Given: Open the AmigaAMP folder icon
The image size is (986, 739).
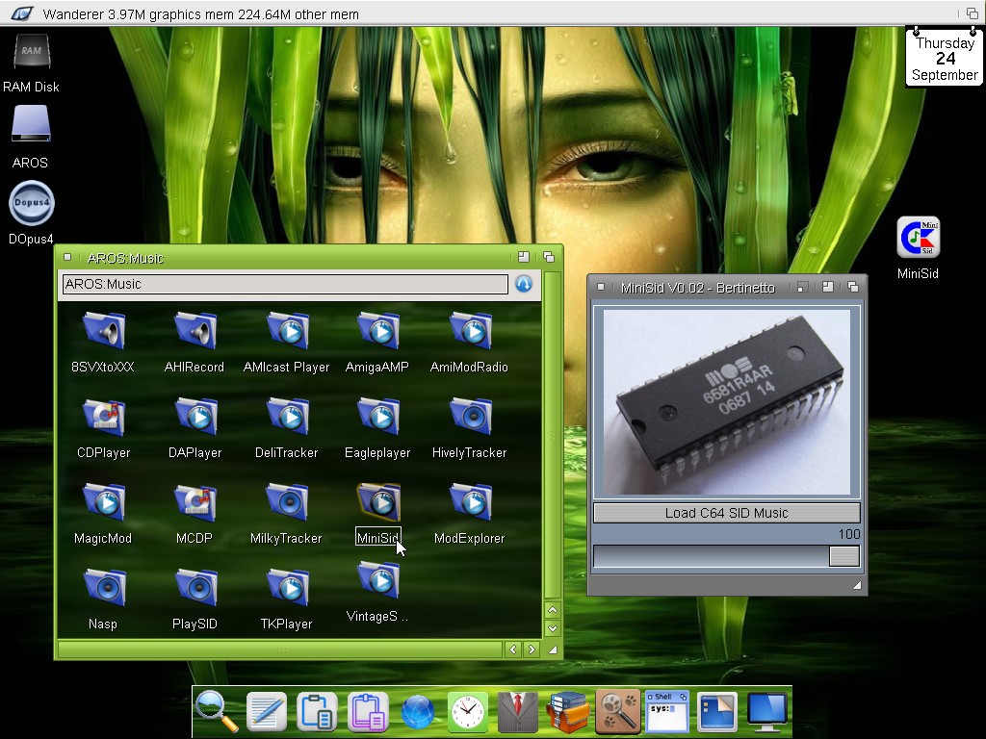Looking at the screenshot, I should (x=378, y=331).
